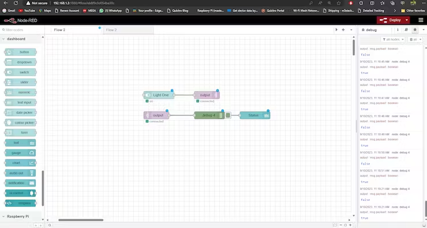Zoom out on the canvas with minus icon
This screenshot has width=427, height=228.
tap(340, 225)
